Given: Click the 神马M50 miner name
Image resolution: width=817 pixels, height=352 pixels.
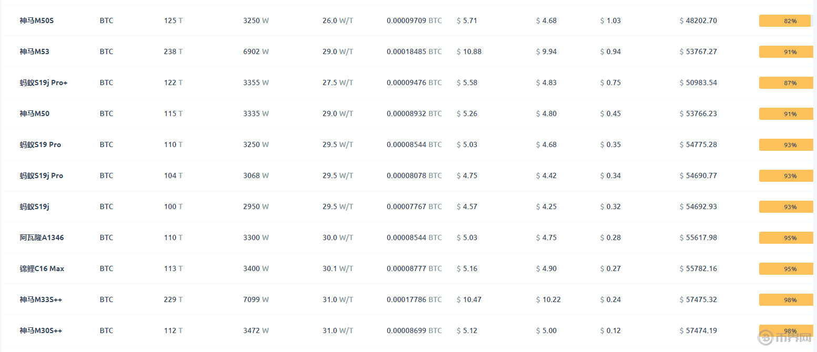Looking at the screenshot, I should coord(35,113).
